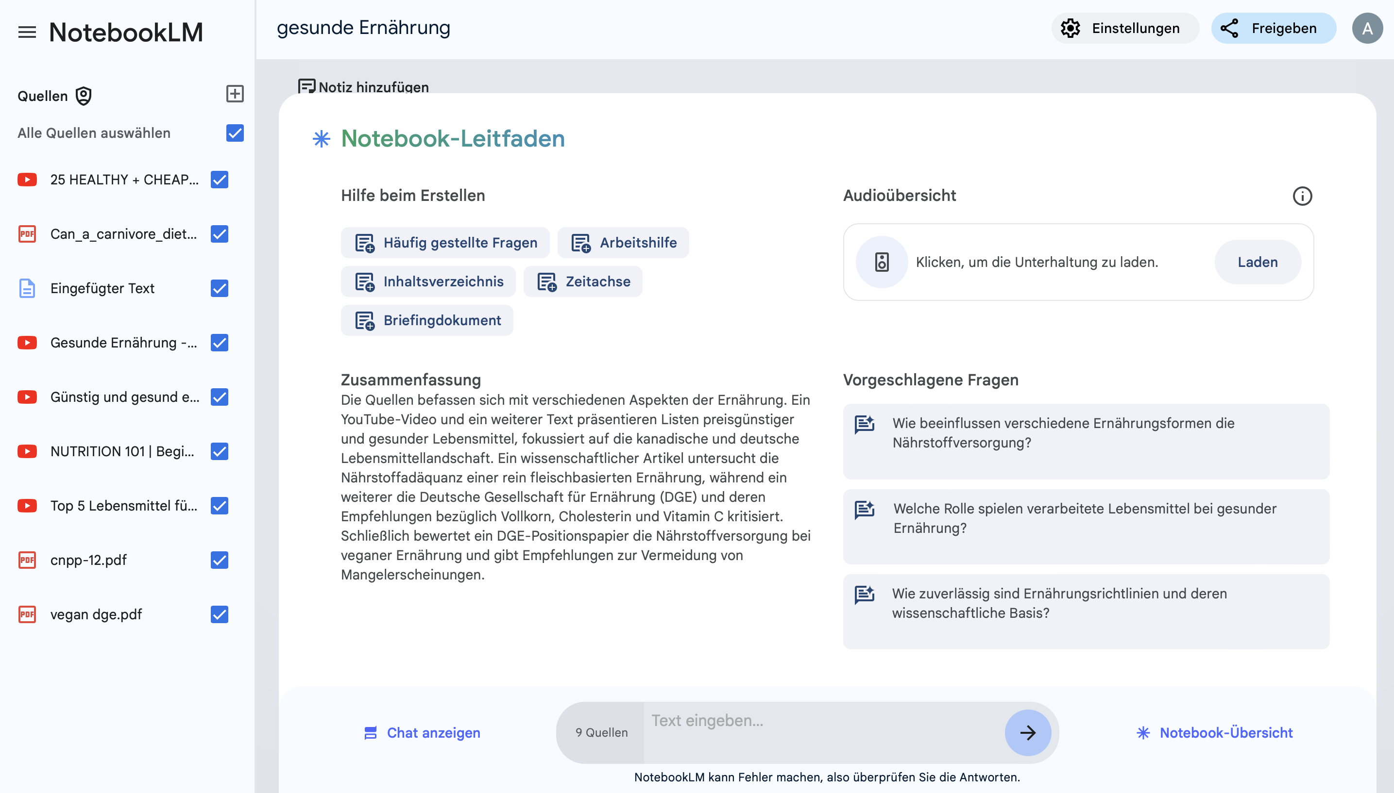Screen dimensions: 1394x793
Task: Click YouTube icon of Gesunde Ernährung source
Action: click(27, 343)
